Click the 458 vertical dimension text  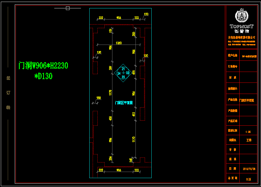(x=110, y=118)
